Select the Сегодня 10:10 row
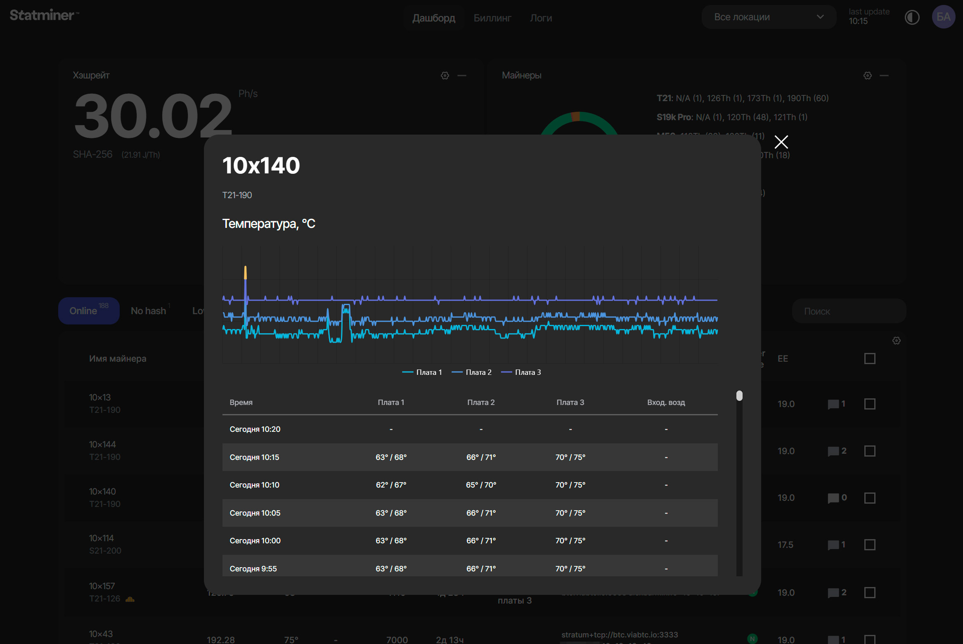 470,485
